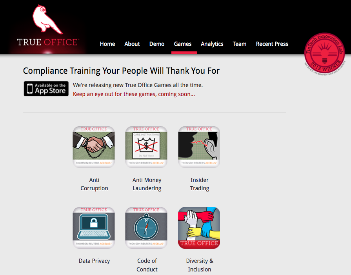Click the True Office owl logo
The width and height of the screenshot is (351, 275).
click(x=47, y=26)
